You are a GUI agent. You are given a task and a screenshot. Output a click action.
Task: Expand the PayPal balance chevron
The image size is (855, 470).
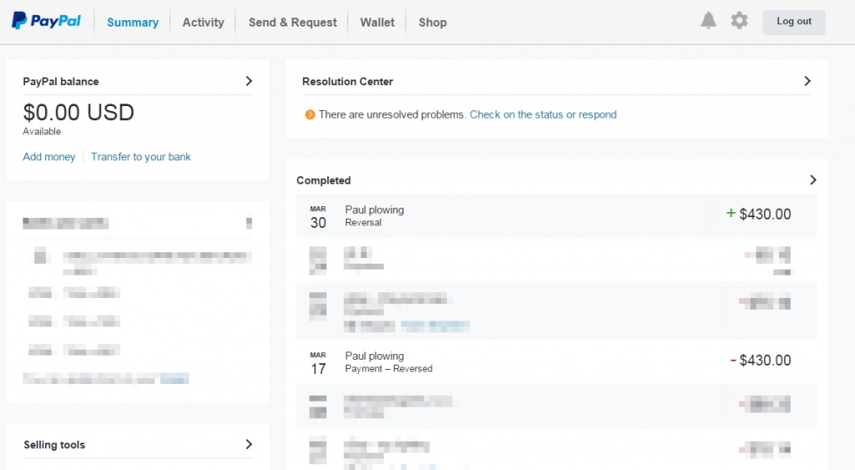tap(249, 81)
